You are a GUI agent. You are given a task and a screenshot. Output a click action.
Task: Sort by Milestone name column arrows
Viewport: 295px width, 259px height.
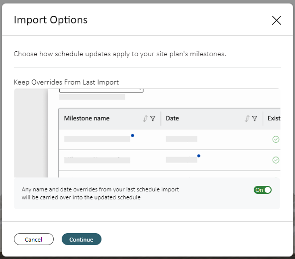point(145,119)
